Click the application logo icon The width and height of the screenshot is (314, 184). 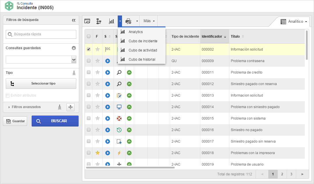[x=9, y=6]
